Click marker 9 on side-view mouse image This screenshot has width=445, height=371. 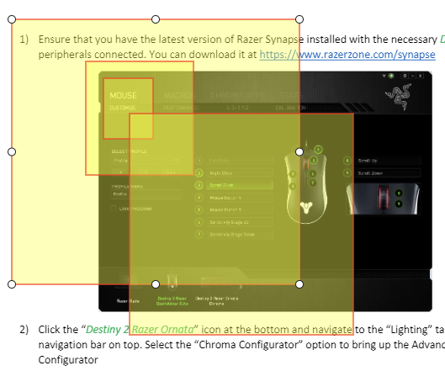point(399,204)
